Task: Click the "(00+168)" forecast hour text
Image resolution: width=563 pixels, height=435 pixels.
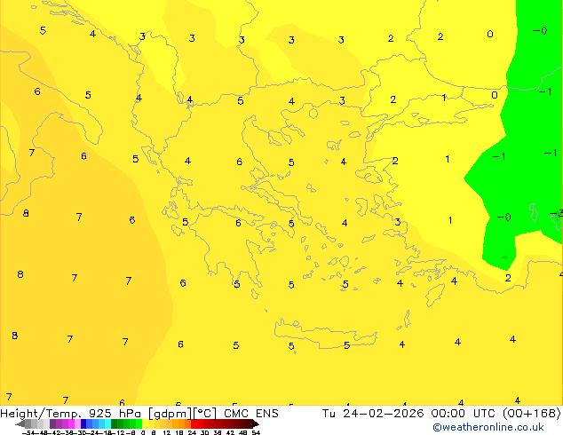Action: (532, 414)
